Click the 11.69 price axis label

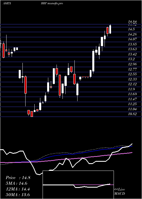pyautogui.click(x=133, y=94)
